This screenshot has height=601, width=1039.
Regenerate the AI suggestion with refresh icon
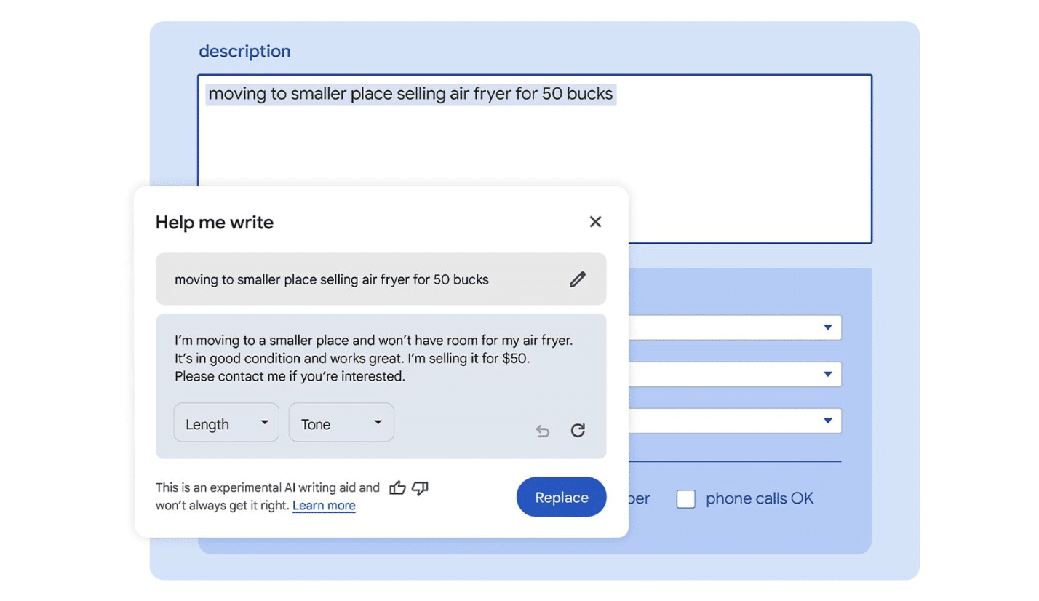578,431
